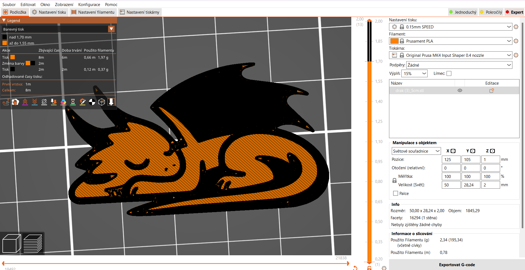Select Expert mode
The height and width of the screenshot is (270, 525).
(x=515, y=12)
